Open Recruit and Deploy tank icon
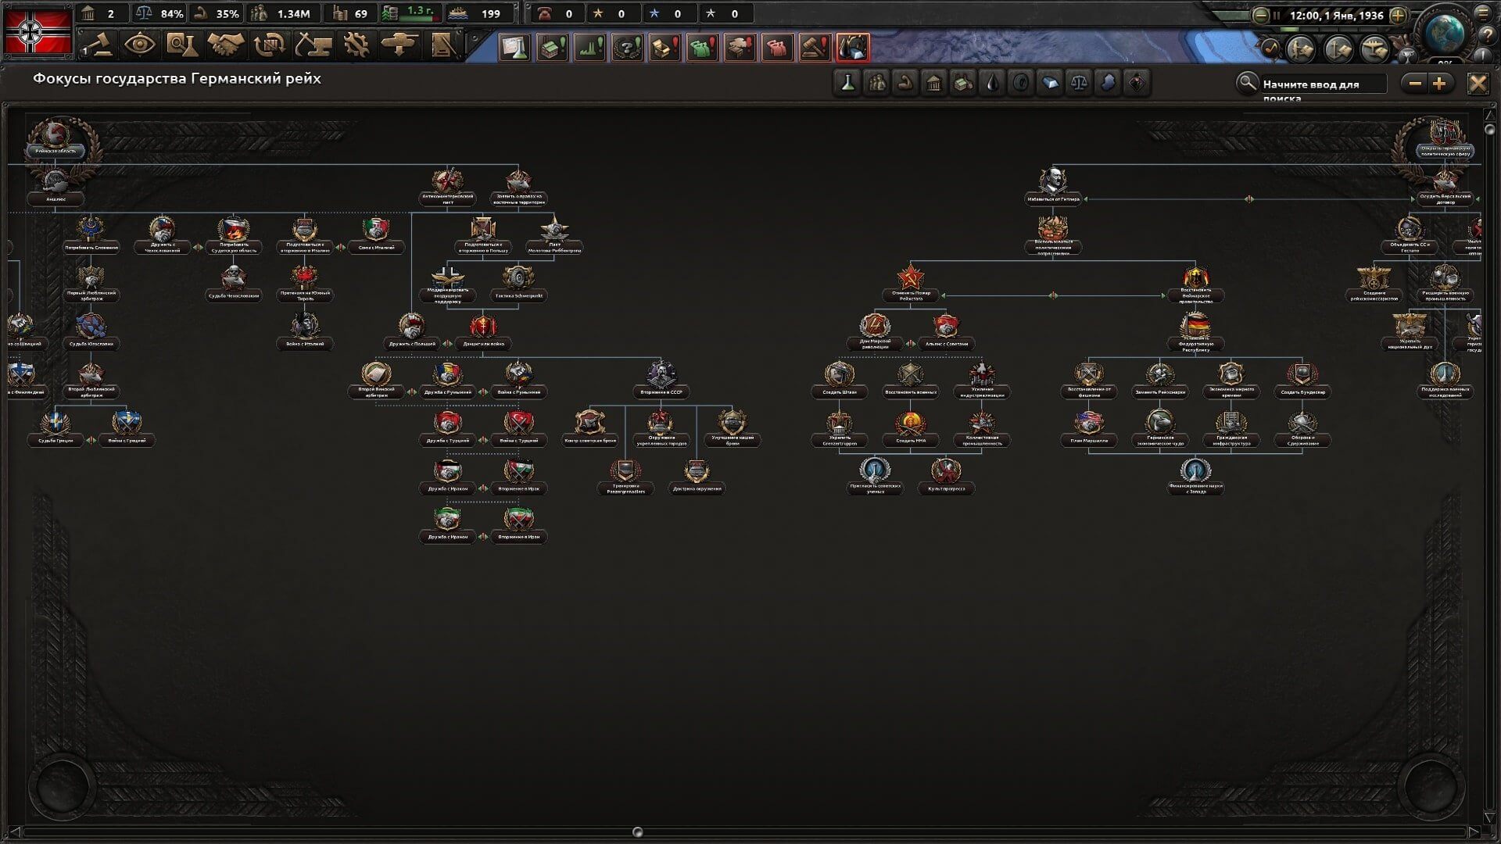Image resolution: width=1501 pixels, height=844 pixels. (399, 45)
